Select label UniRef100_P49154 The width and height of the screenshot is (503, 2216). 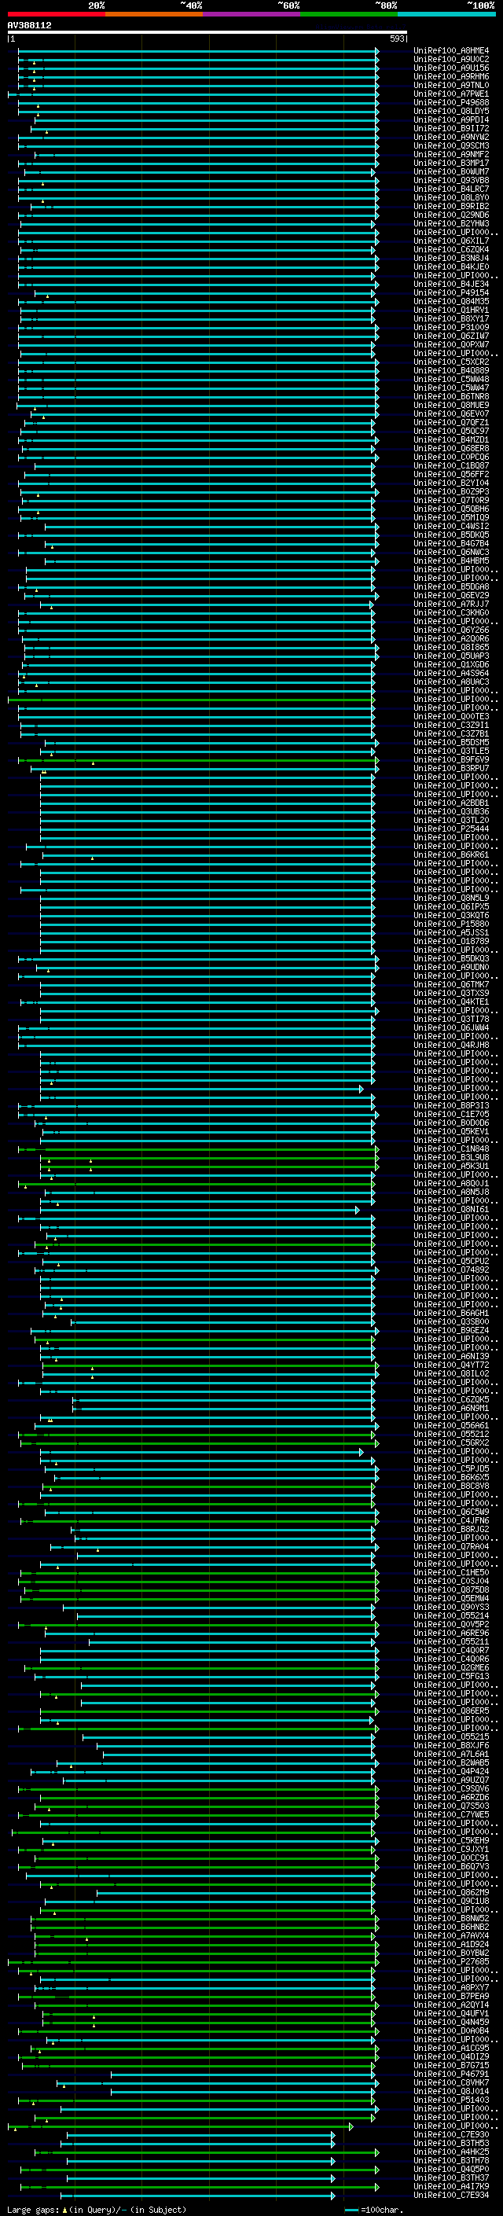click(x=451, y=292)
